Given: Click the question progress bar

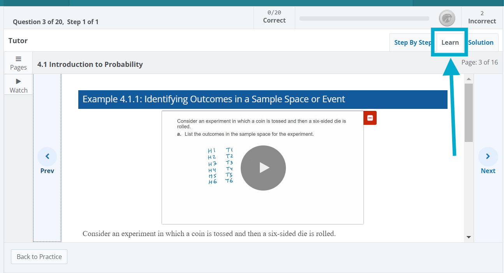Looking at the screenshot, I should [x=364, y=18].
